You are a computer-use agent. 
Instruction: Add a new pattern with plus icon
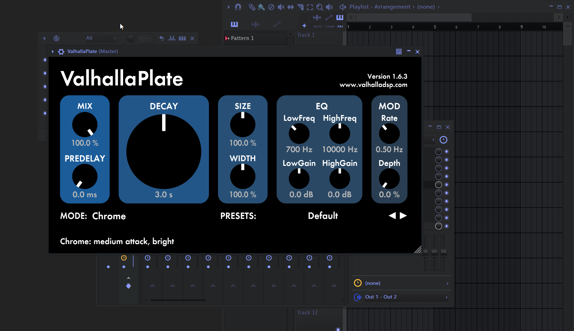click(x=304, y=26)
